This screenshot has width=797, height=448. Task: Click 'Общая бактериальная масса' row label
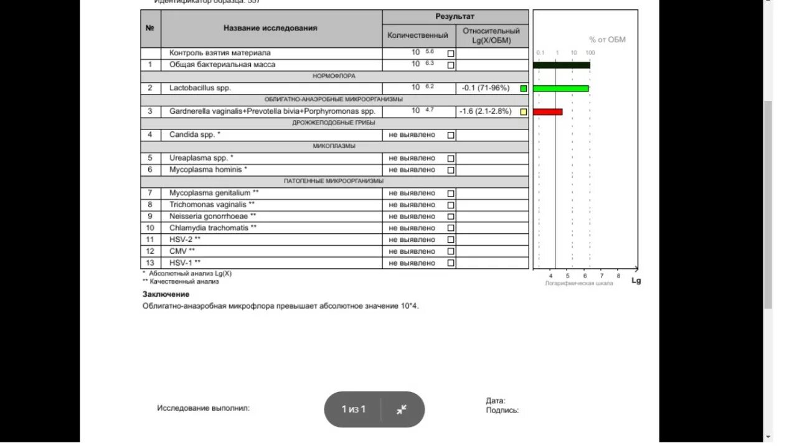pyautogui.click(x=222, y=65)
